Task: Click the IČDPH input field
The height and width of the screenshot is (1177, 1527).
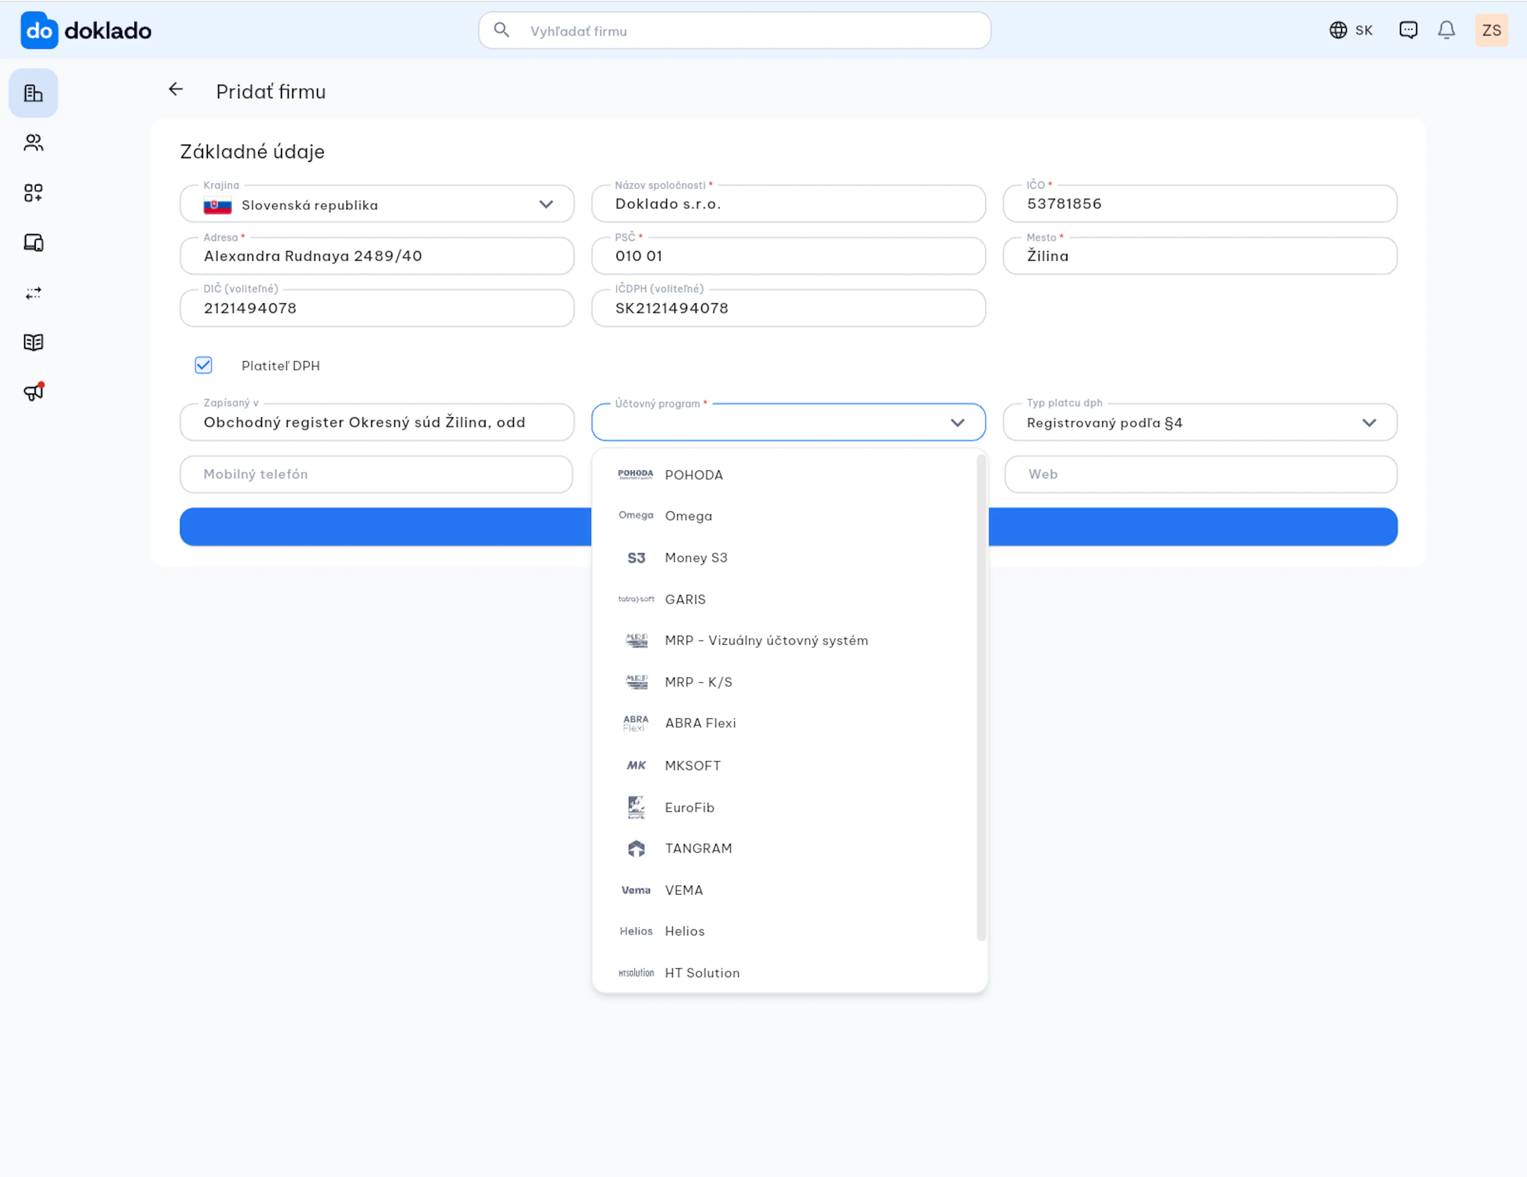Action: click(789, 308)
